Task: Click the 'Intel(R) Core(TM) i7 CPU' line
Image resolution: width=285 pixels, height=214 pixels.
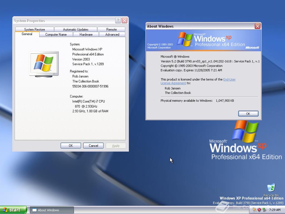Action: [89, 101]
